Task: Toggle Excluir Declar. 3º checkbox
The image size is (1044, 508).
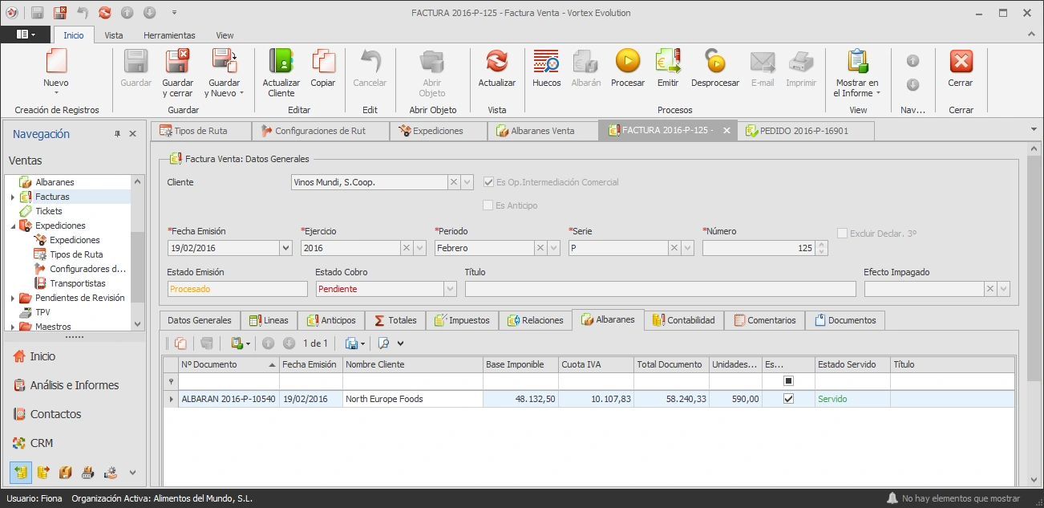Action: point(842,234)
